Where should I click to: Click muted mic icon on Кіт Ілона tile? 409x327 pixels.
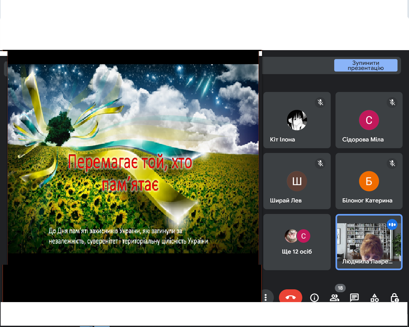320,102
